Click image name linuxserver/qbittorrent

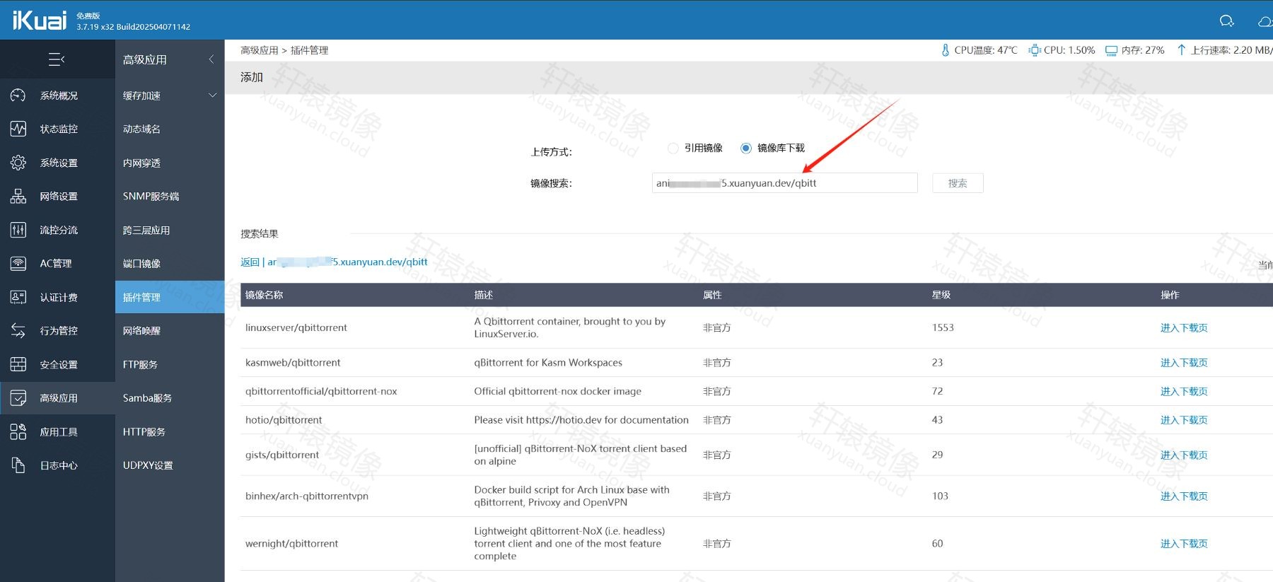coord(296,327)
